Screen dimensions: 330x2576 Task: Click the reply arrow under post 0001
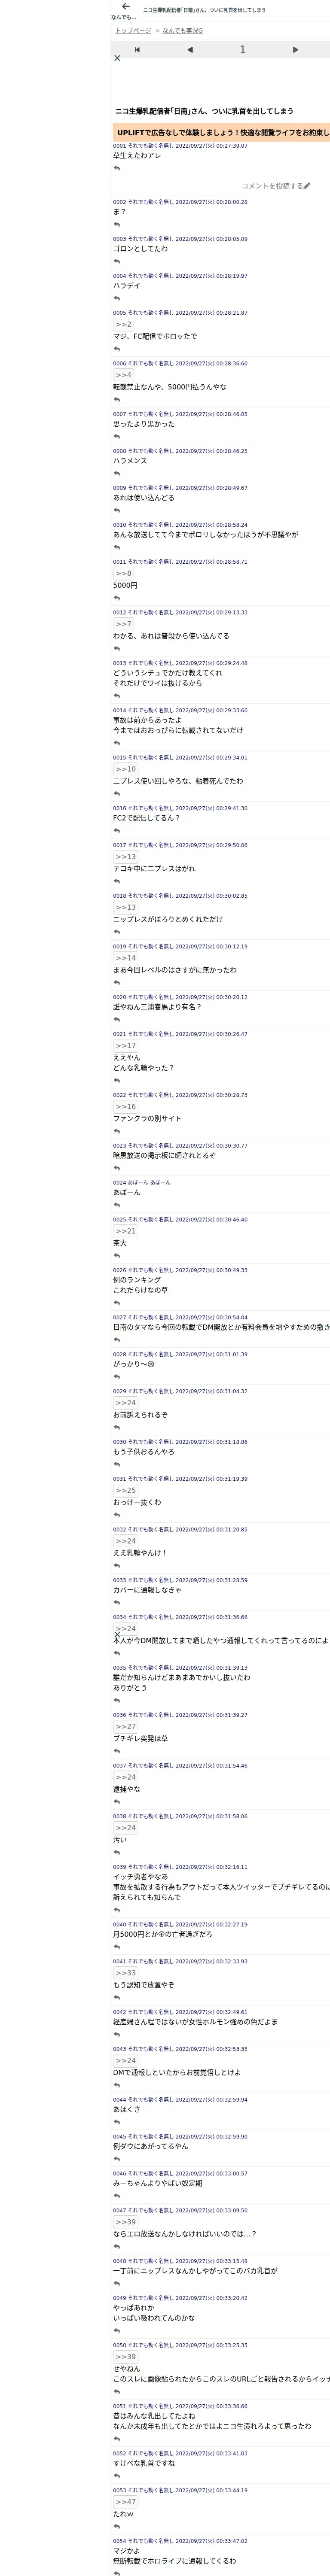(x=117, y=168)
